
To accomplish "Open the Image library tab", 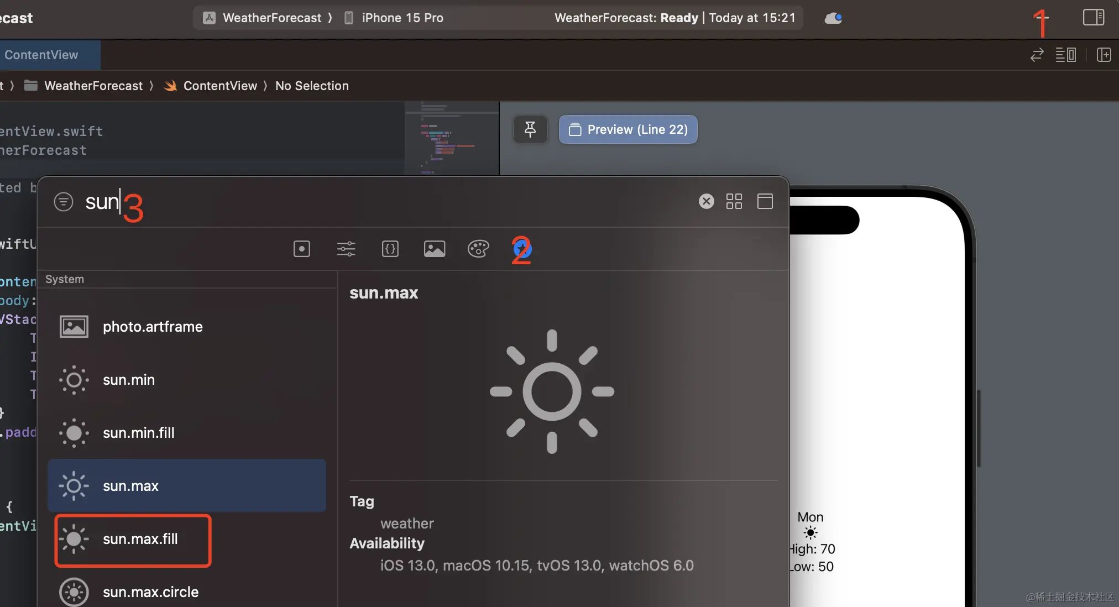I will tap(435, 249).
